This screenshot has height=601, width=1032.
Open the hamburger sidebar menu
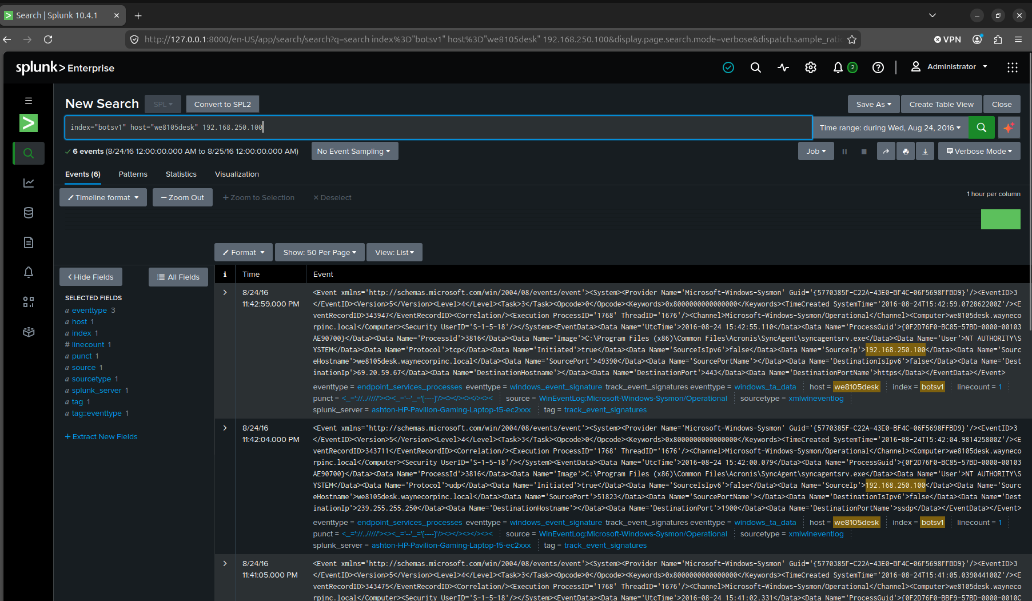[x=29, y=101]
